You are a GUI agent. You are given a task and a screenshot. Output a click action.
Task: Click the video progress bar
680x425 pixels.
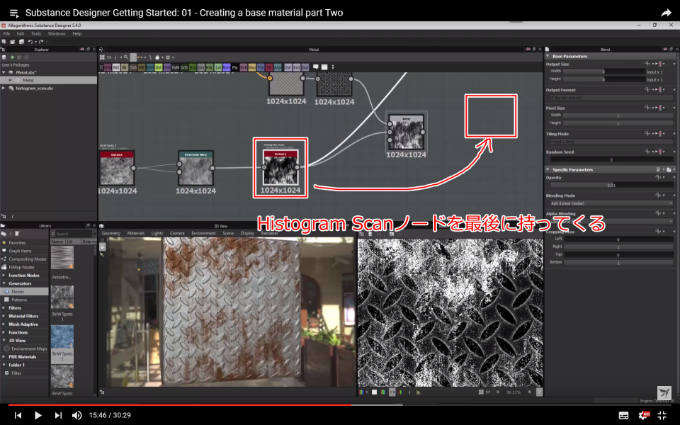click(340, 405)
